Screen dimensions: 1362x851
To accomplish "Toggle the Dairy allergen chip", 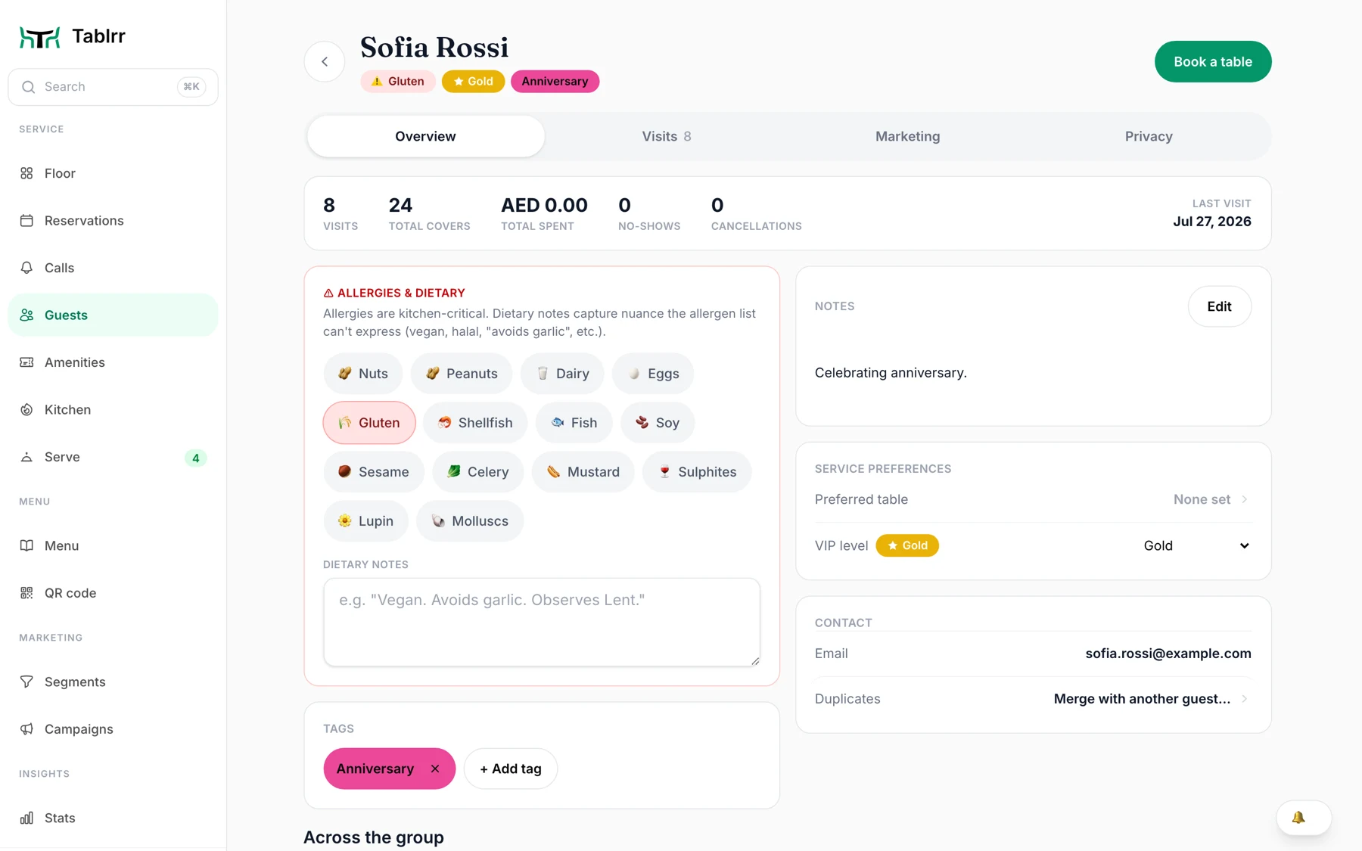I will tap(562, 374).
